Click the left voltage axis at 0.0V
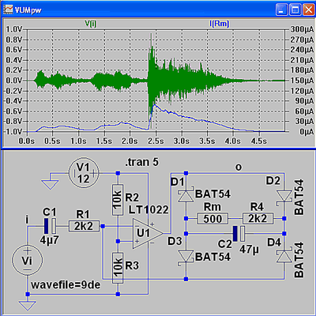The width and height of the screenshot is (316, 316). click(x=15, y=81)
